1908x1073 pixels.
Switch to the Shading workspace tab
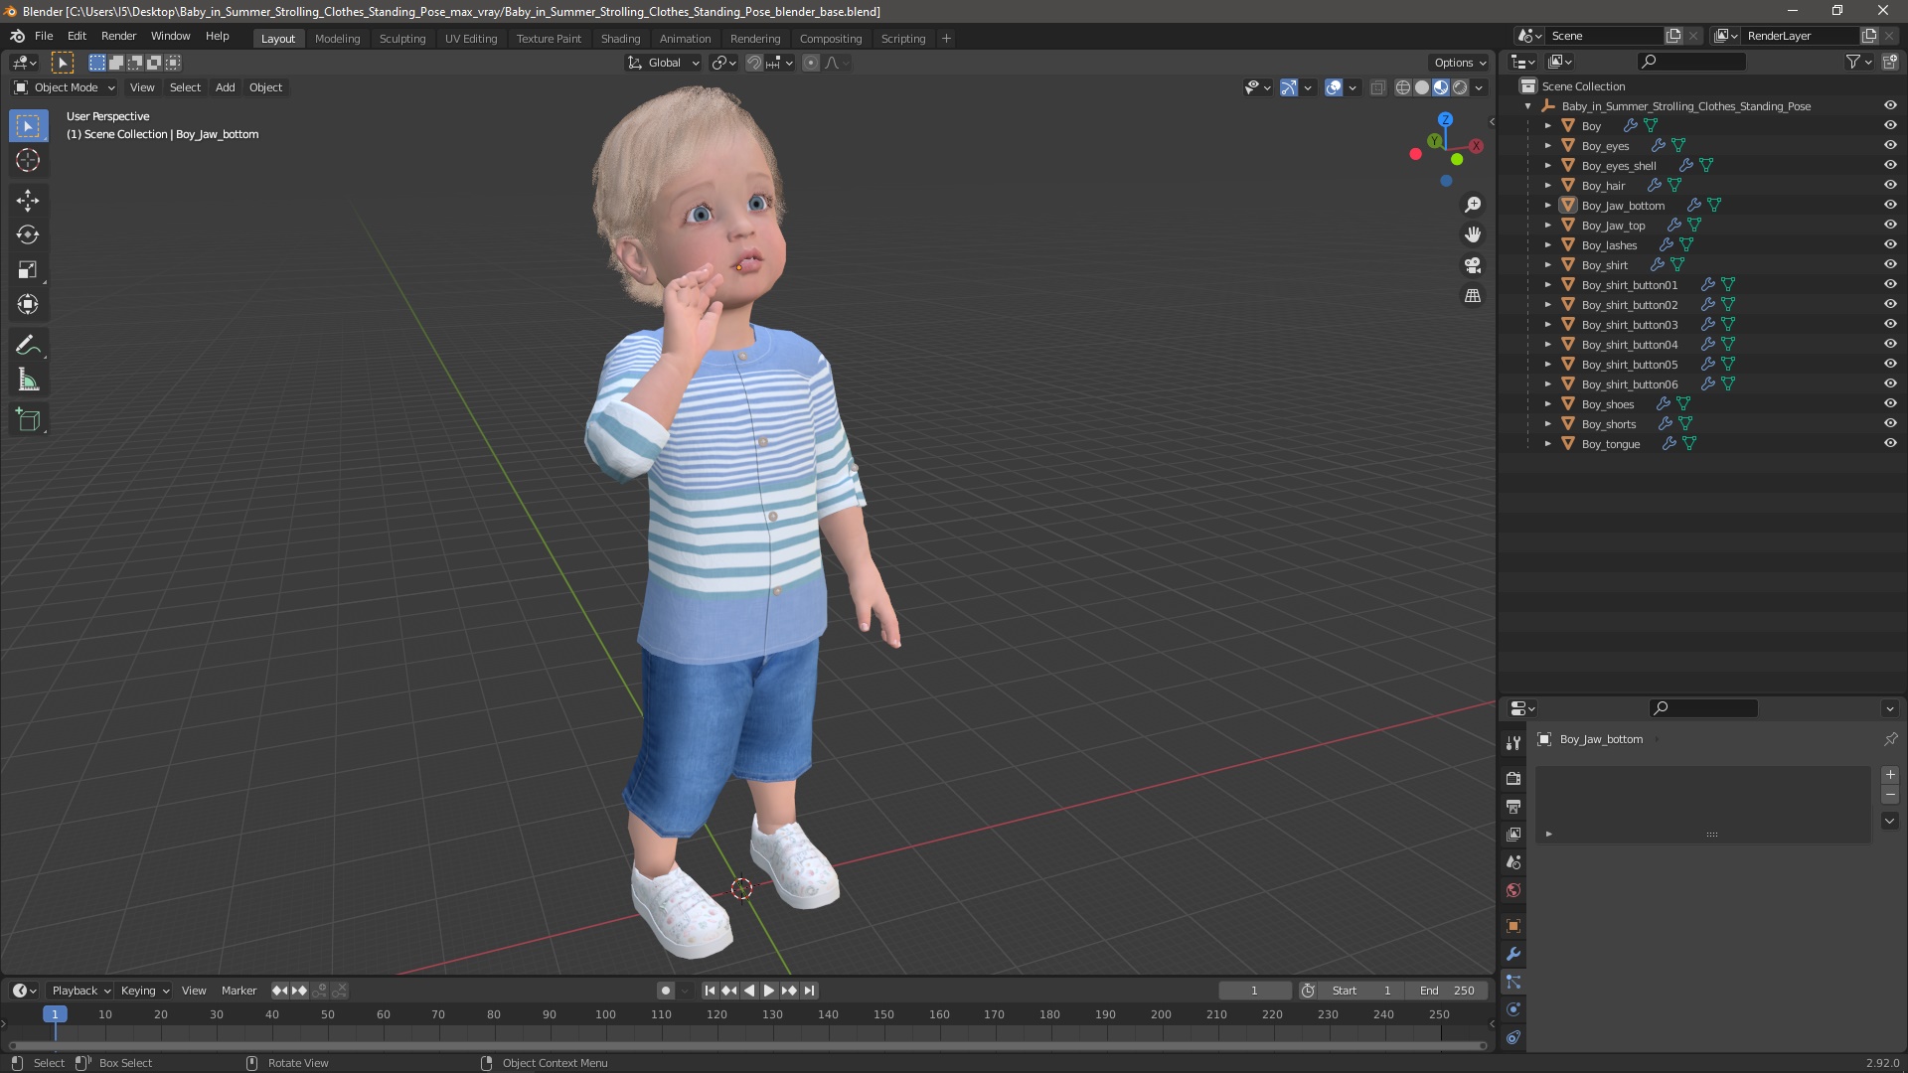coord(620,38)
